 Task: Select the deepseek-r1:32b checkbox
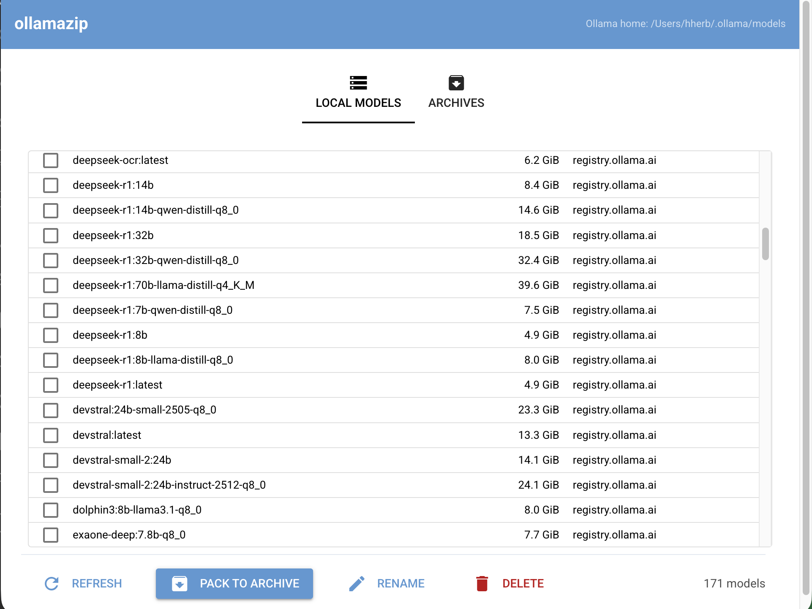(x=51, y=235)
